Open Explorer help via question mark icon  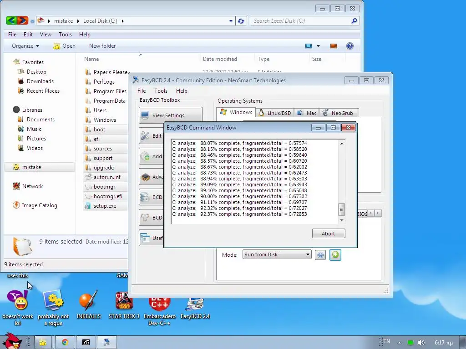350,46
